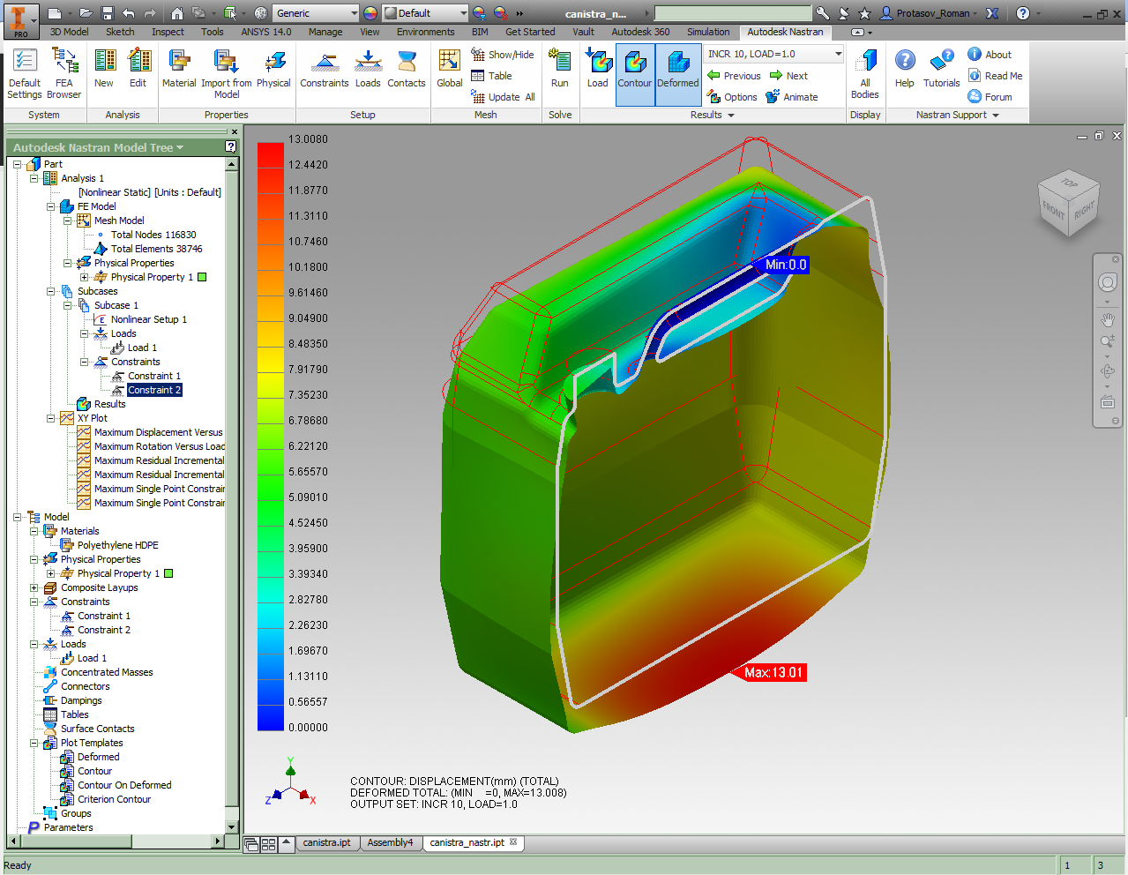The height and width of the screenshot is (875, 1128).
Task: Collapse the Subcases tree node
Action: (x=50, y=291)
